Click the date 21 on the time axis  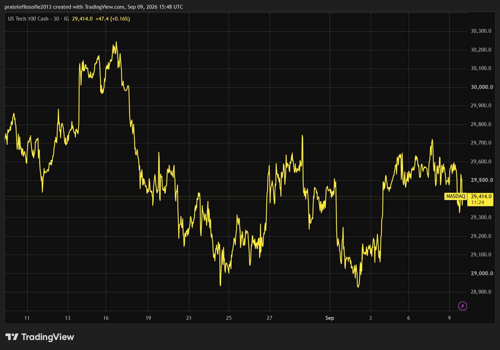click(x=189, y=318)
